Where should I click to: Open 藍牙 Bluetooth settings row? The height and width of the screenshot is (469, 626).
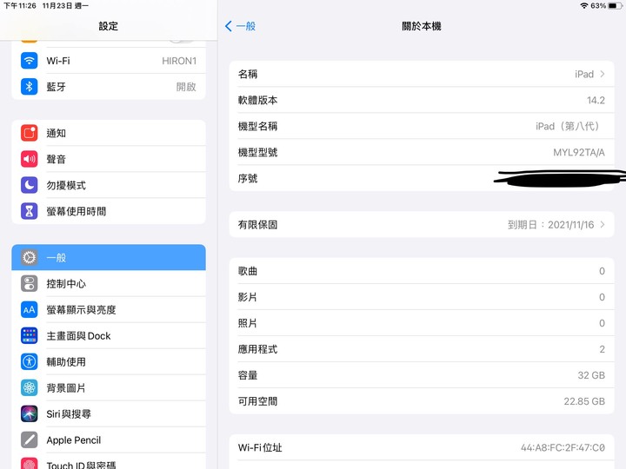[109, 87]
